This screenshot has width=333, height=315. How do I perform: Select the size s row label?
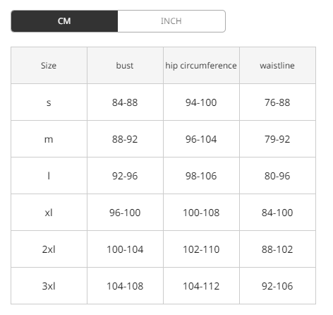(49, 102)
